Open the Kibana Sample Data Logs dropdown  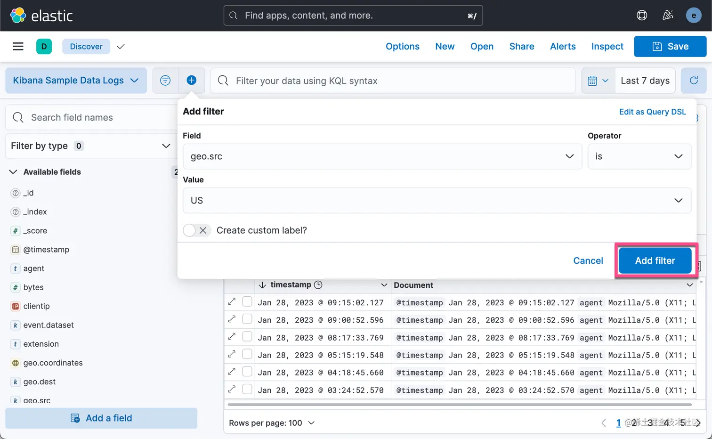click(76, 81)
